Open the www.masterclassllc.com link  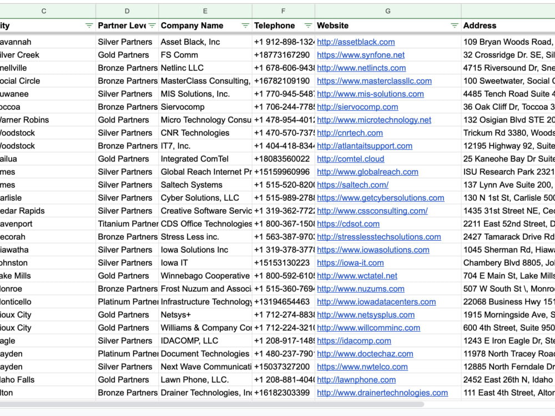(x=374, y=81)
